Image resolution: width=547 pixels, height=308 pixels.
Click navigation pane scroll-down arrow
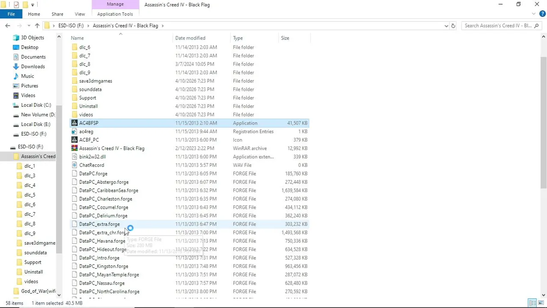(x=59, y=295)
